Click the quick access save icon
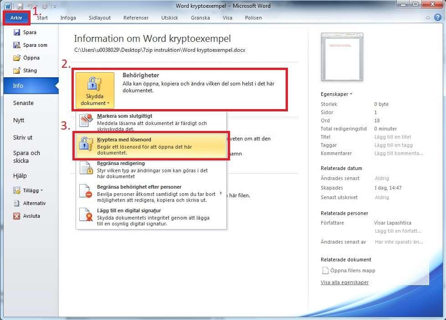The image size is (446, 320). point(20,6)
